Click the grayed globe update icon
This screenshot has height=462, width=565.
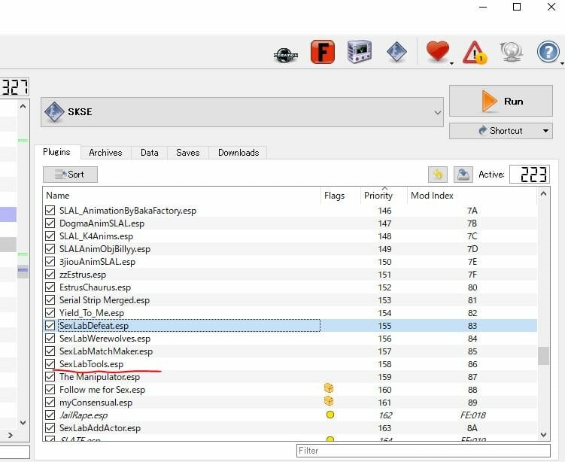point(511,52)
